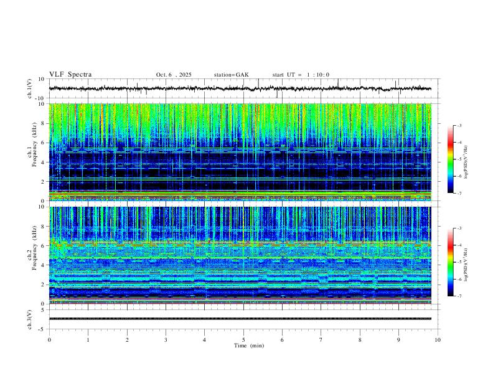Click the upper color scale bar for ch.1
This screenshot has height=381, width=493.
450,159
